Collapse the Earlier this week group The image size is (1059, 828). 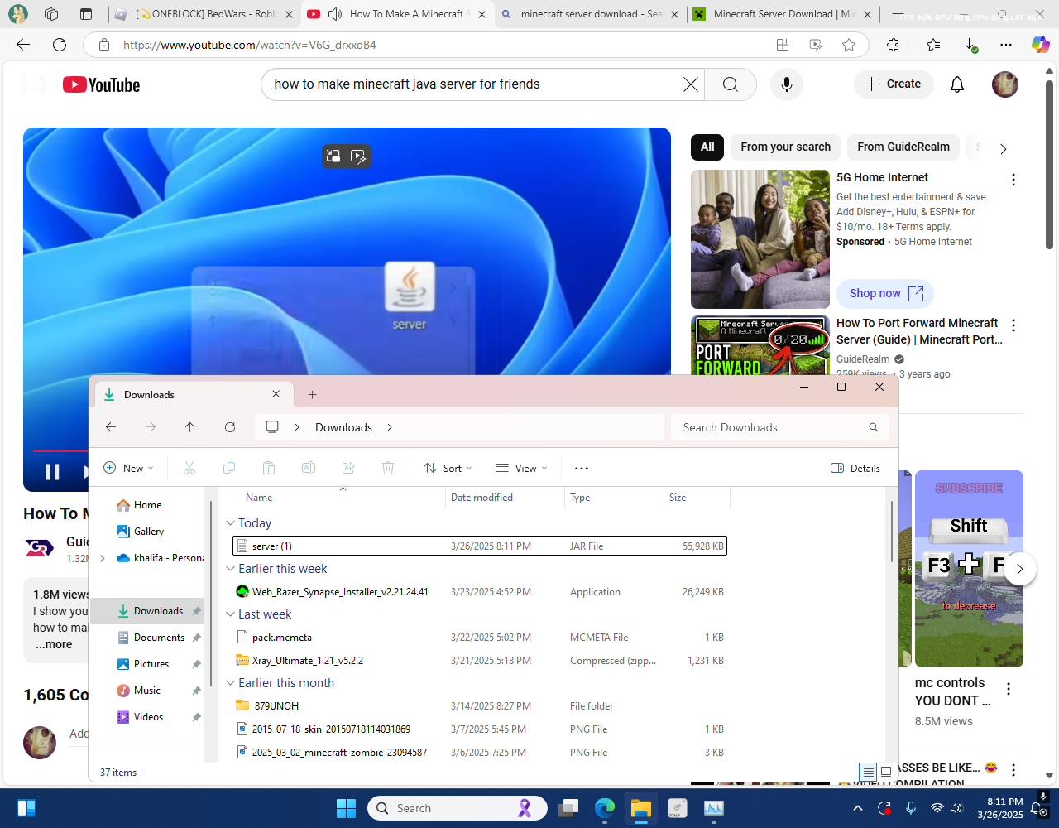point(231,569)
